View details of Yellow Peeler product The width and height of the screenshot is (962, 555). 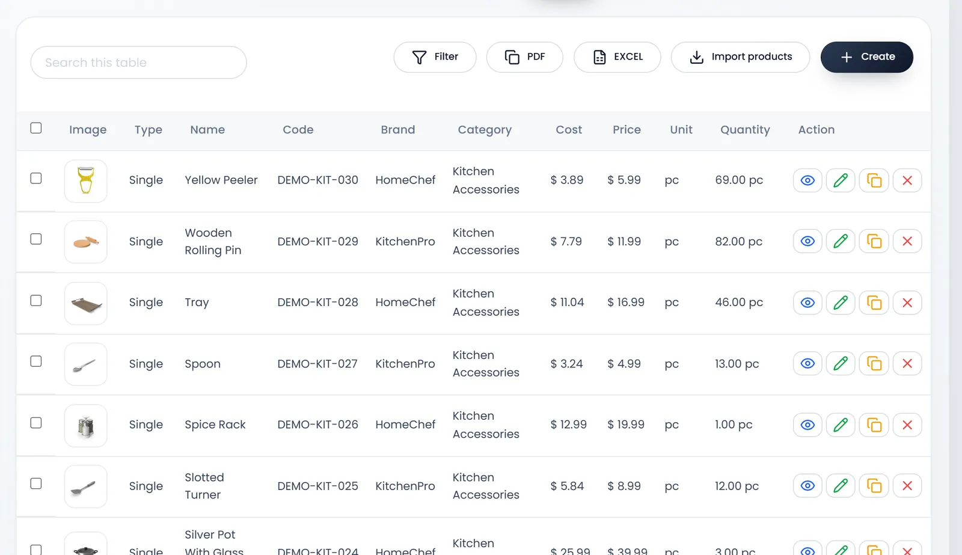pyautogui.click(x=807, y=180)
